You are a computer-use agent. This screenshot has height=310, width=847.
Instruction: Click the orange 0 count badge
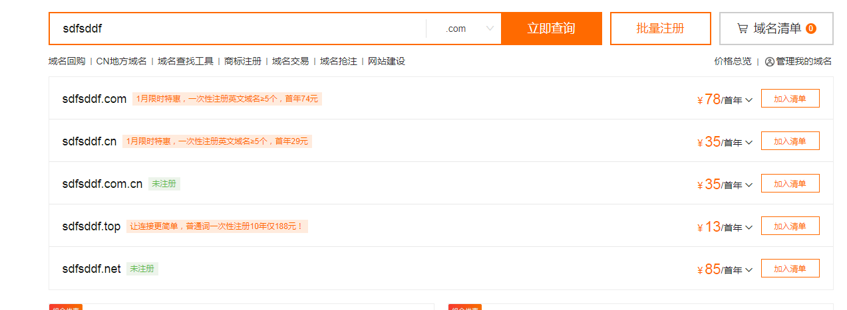810,29
